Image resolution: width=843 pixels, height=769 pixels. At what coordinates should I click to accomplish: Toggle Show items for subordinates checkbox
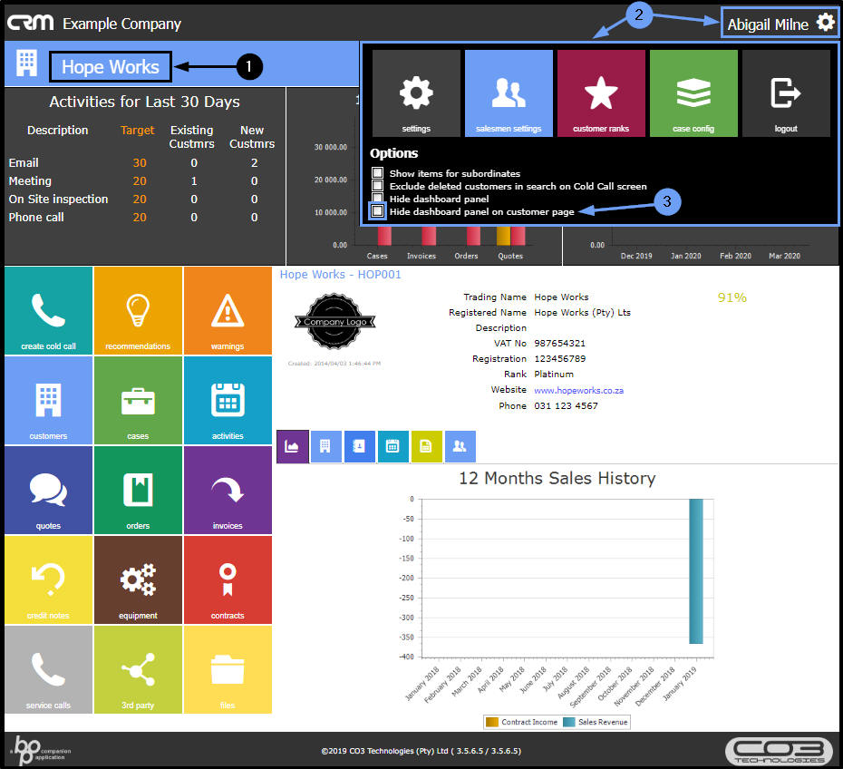[377, 172]
